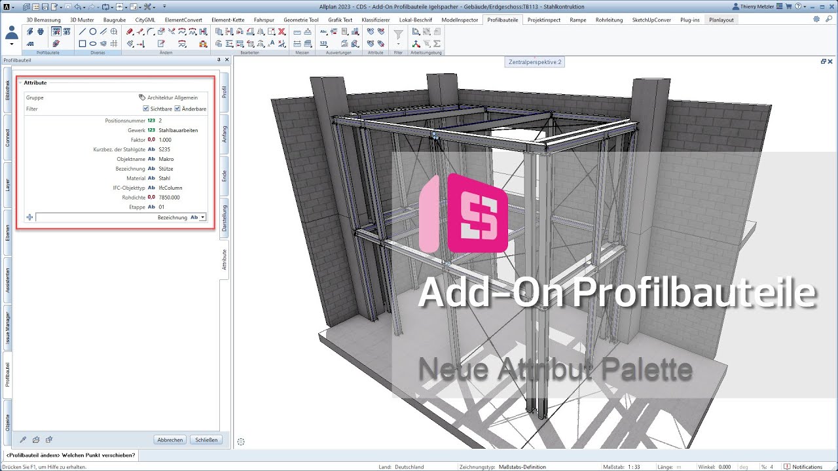Toggle the Änderbare filter checkbox

tap(177, 109)
